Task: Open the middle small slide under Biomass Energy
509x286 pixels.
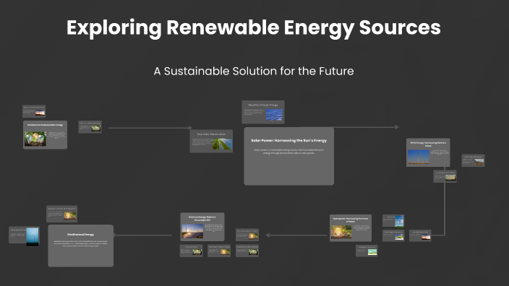Action: pos(219,251)
